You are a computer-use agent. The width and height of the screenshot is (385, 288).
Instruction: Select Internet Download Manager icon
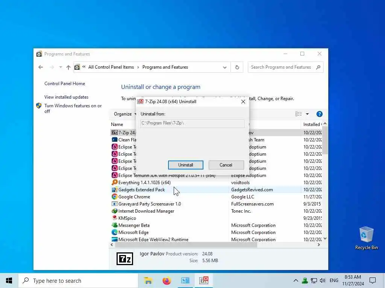(x=114, y=211)
